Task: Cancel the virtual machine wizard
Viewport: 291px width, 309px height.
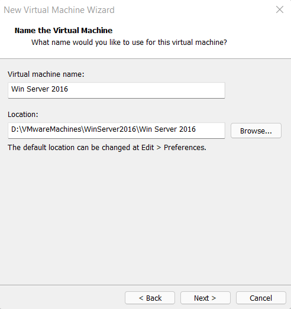Action: (x=261, y=298)
